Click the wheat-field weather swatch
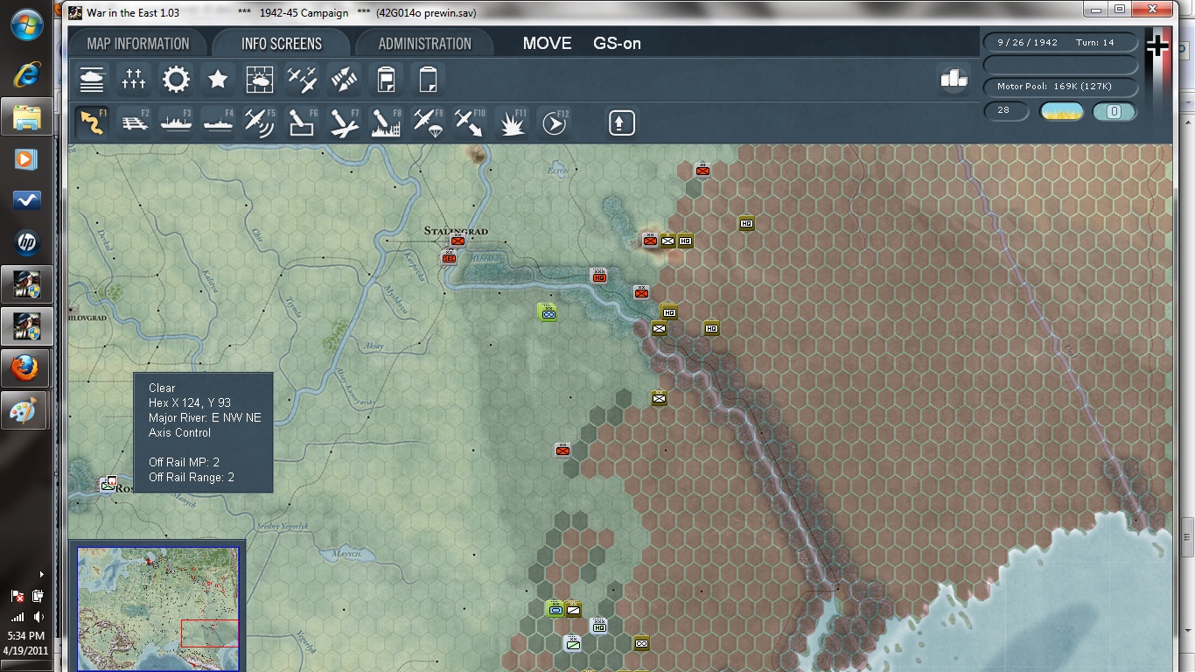1195x672 pixels. coord(1061,111)
